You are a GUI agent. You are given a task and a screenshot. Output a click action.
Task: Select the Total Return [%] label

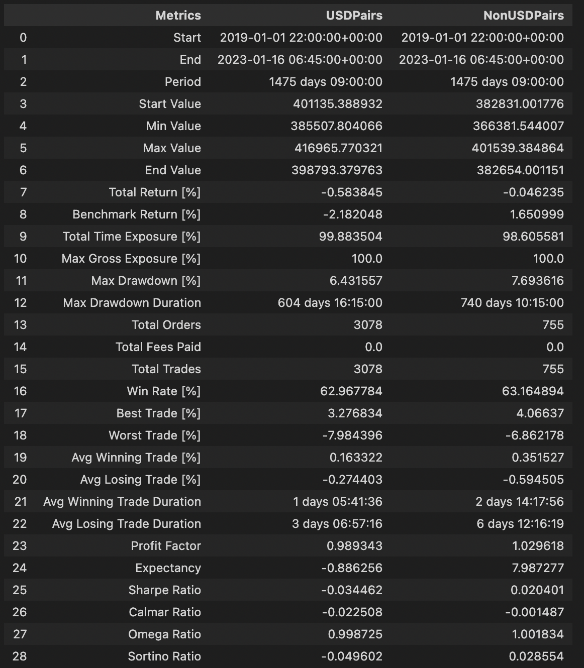tap(155, 192)
